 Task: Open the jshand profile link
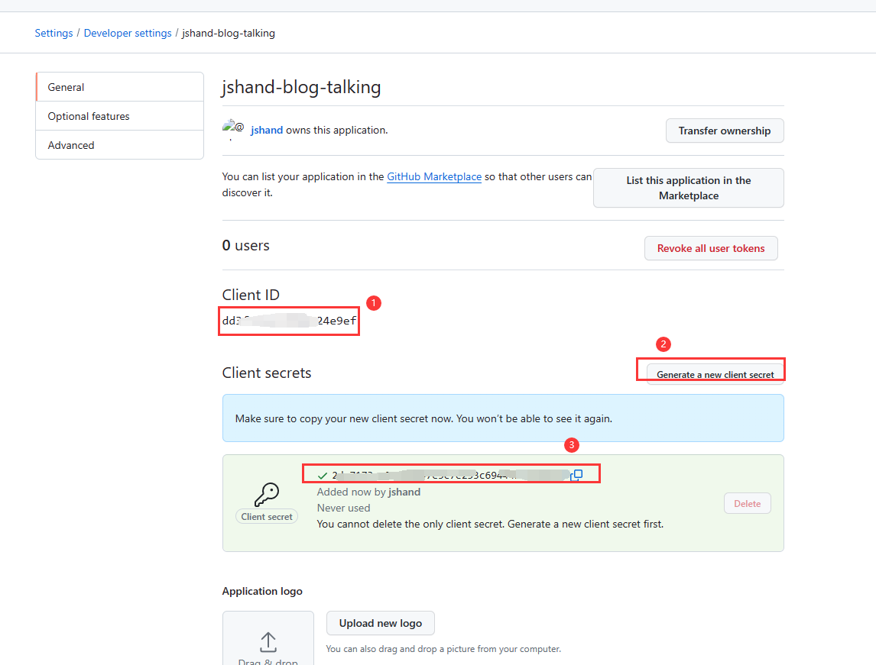[x=267, y=130]
